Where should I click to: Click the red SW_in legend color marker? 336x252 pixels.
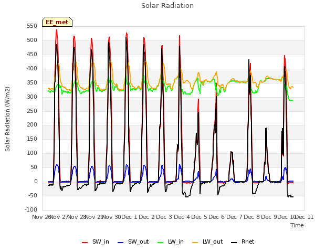click(85, 243)
